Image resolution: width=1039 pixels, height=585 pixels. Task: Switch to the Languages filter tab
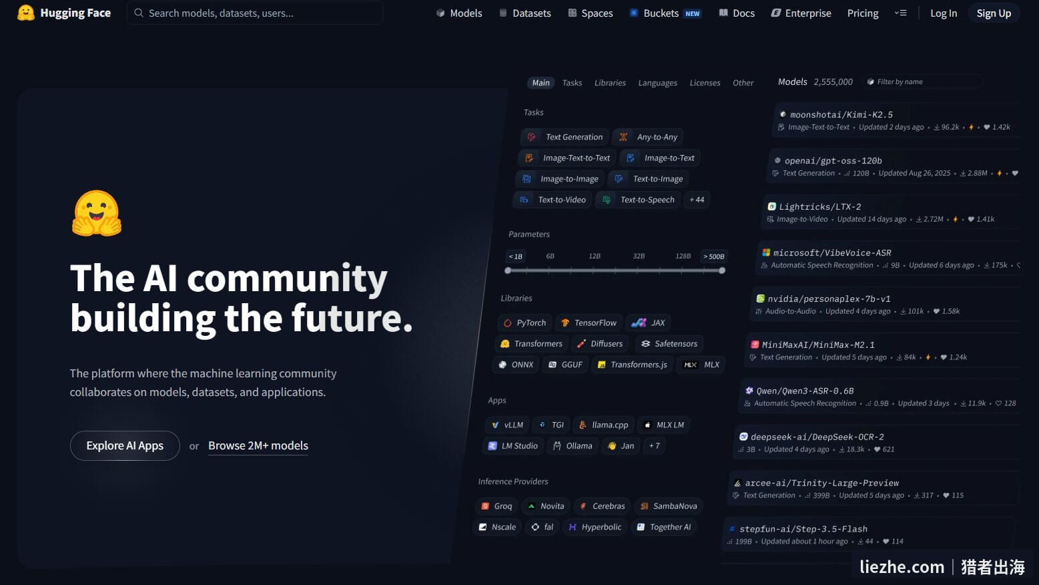tap(657, 83)
